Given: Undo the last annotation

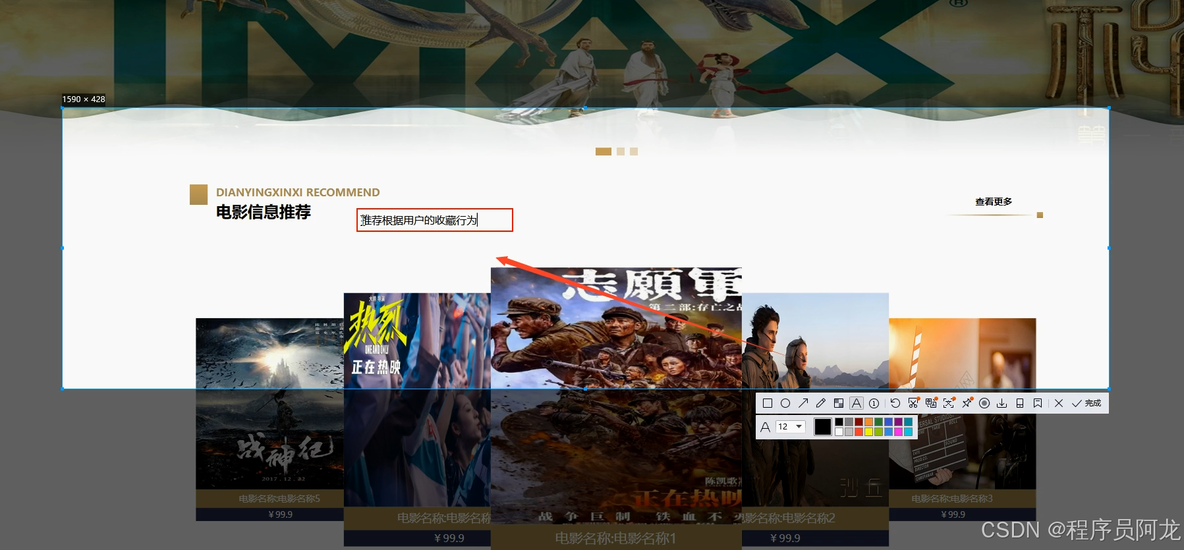Looking at the screenshot, I should [x=895, y=403].
